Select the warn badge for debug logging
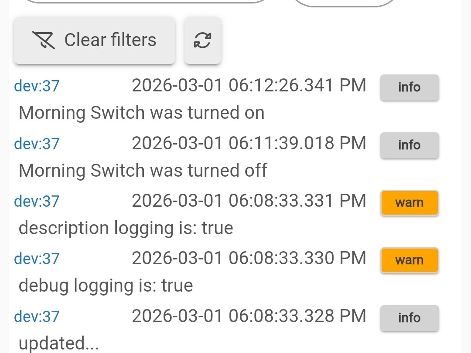This screenshot has width=471, height=353. point(409,260)
